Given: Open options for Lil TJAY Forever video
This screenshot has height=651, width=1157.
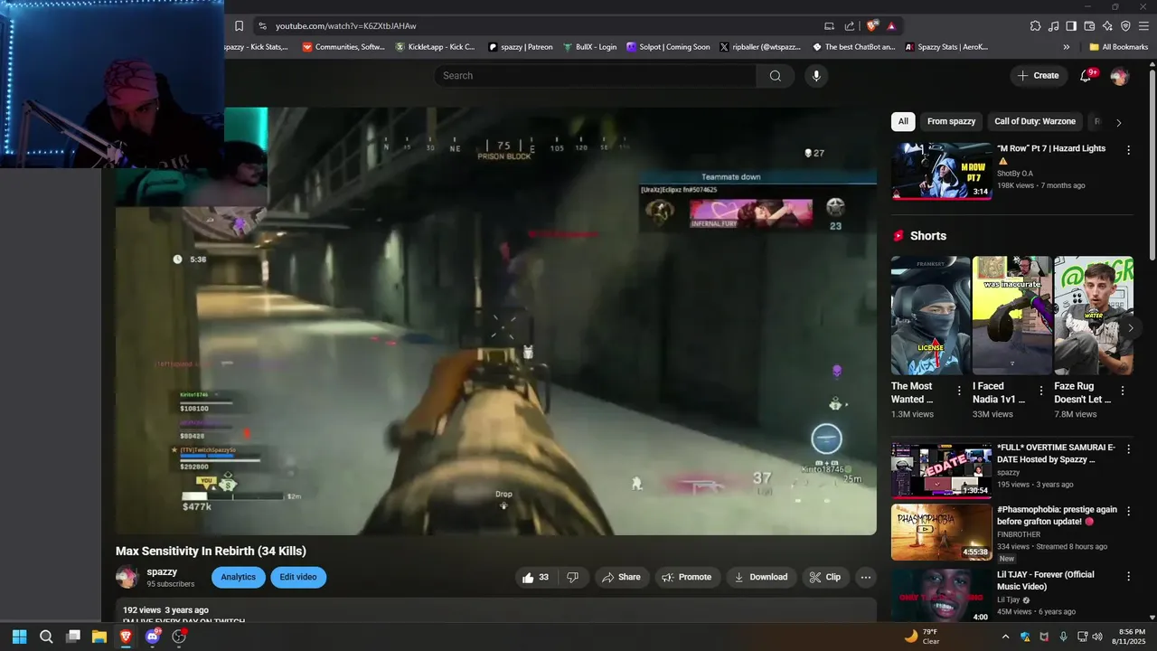Looking at the screenshot, I should click(1128, 576).
